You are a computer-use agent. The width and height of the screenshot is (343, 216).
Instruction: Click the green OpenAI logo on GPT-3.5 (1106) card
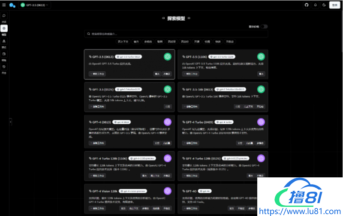261,57
